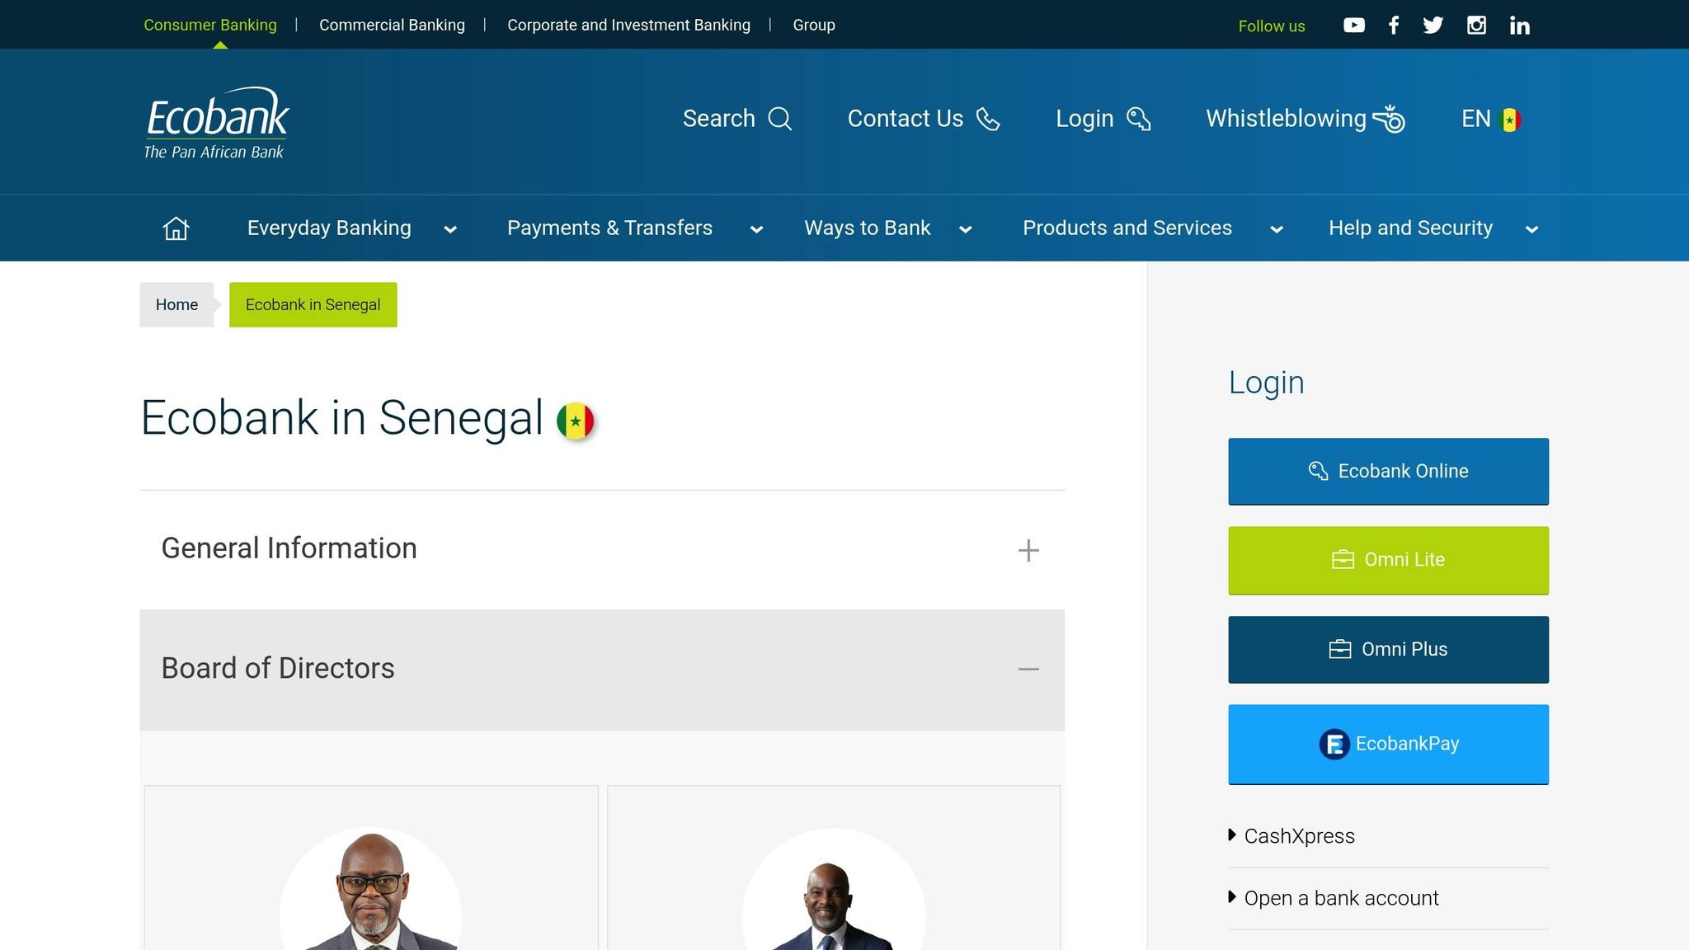Expand the Products and Services menu
Image resolution: width=1689 pixels, height=950 pixels.
(1127, 228)
